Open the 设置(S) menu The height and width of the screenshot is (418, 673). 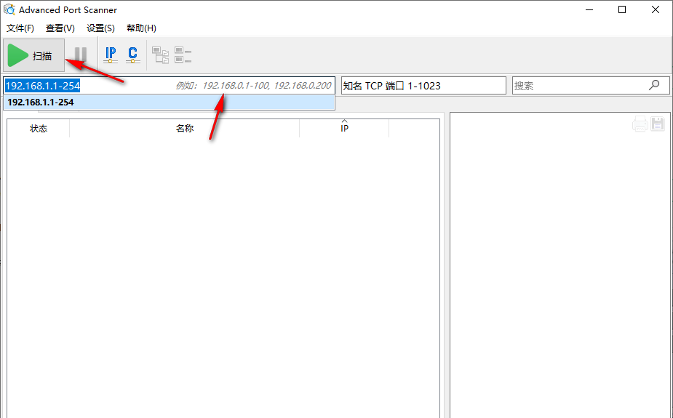(x=100, y=28)
